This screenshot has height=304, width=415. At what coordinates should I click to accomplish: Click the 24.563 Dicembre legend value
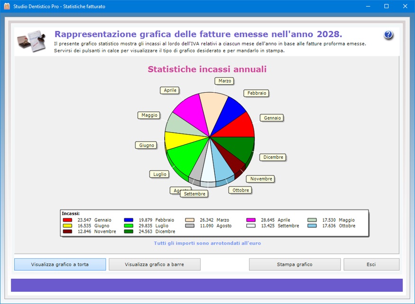click(x=145, y=231)
